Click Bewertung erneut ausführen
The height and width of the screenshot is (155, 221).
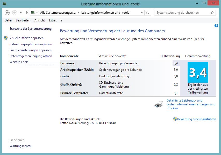tap(196, 119)
